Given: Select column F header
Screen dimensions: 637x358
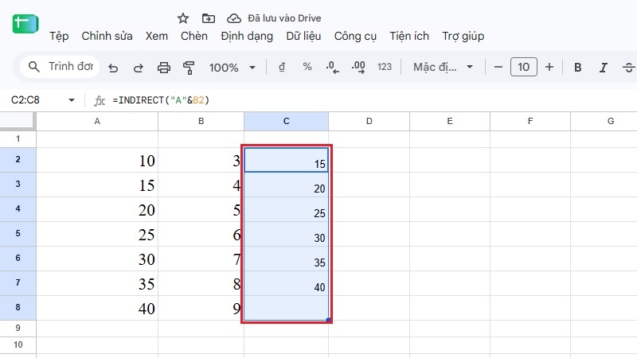Looking at the screenshot, I should click(530, 122).
